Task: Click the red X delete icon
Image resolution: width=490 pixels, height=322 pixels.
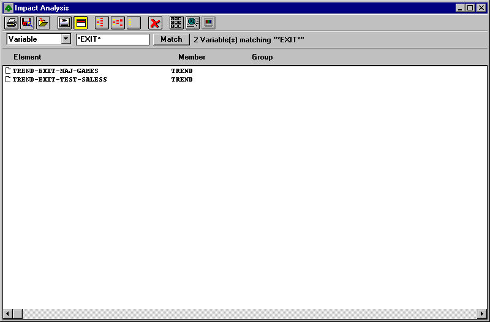Action: pos(156,23)
